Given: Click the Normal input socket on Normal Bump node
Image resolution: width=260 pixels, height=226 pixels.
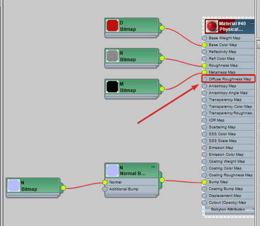Looking at the screenshot, I should tap(105, 182).
